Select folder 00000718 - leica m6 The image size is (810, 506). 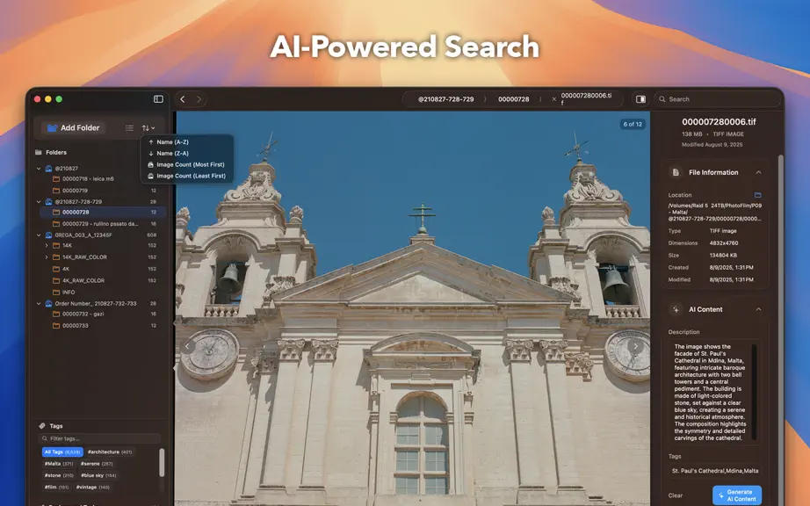[x=88, y=179]
